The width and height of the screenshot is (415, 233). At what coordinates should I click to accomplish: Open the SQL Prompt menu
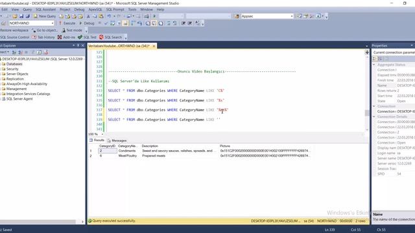coord(115,9)
